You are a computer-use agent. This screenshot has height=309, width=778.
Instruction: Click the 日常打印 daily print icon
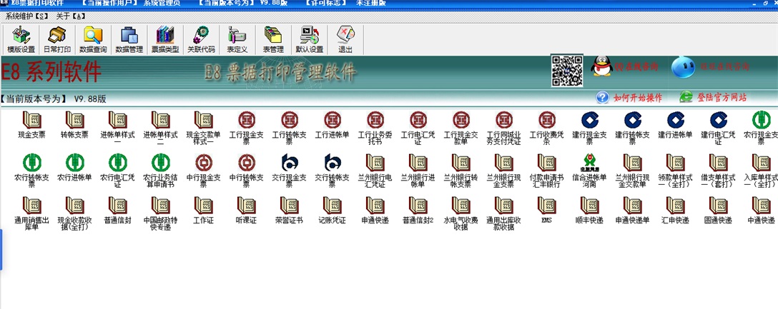pos(57,39)
